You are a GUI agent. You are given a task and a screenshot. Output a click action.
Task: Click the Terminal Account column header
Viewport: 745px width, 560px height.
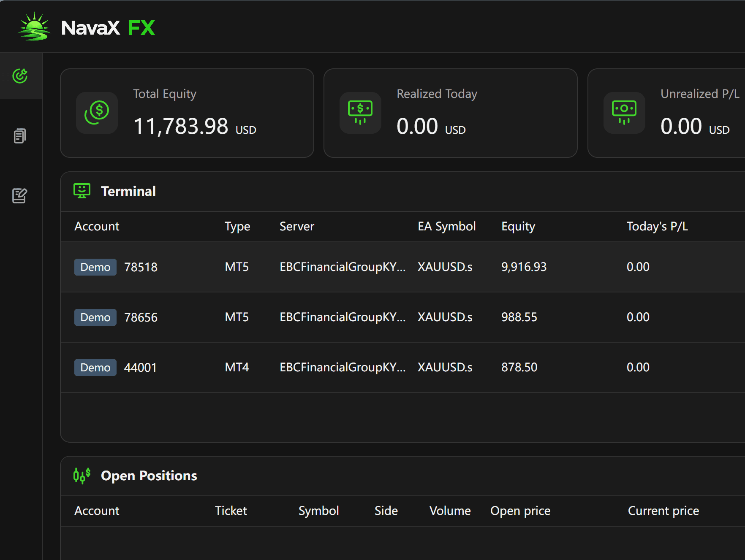click(97, 226)
